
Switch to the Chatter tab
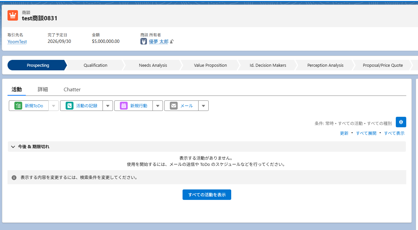pyautogui.click(x=72, y=89)
